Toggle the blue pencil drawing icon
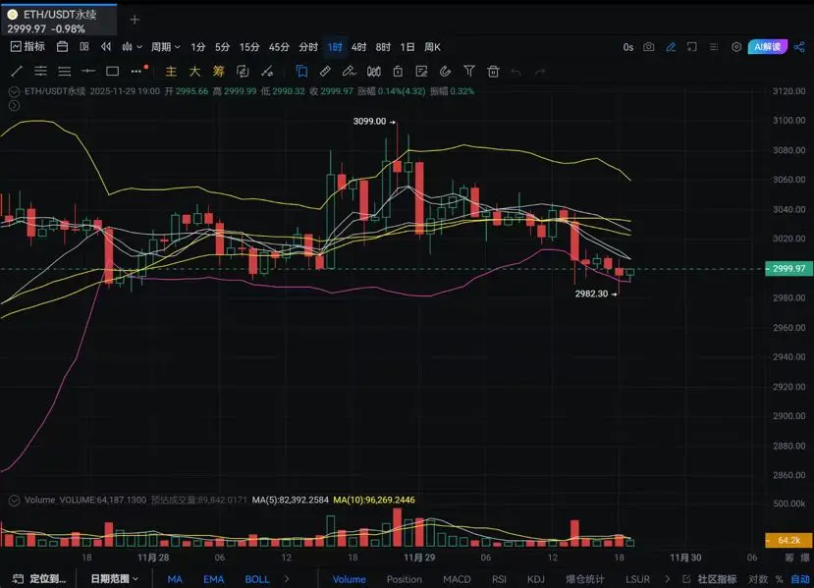Image resolution: width=814 pixels, height=588 pixels. point(671,47)
